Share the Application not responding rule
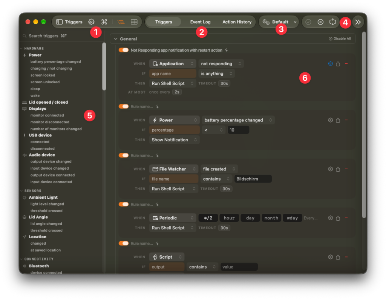 pyautogui.click(x=338, y=64)
